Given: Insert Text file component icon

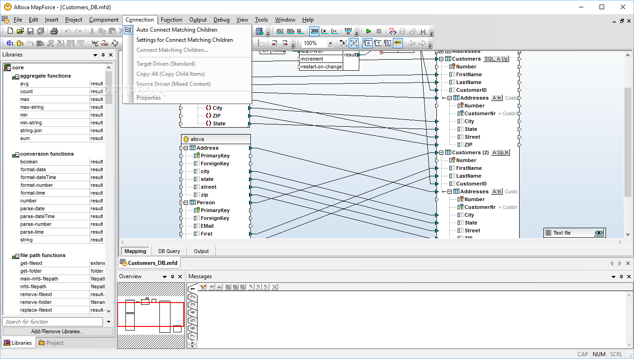Looking at the screenshot, I should (x=40, y=43).
